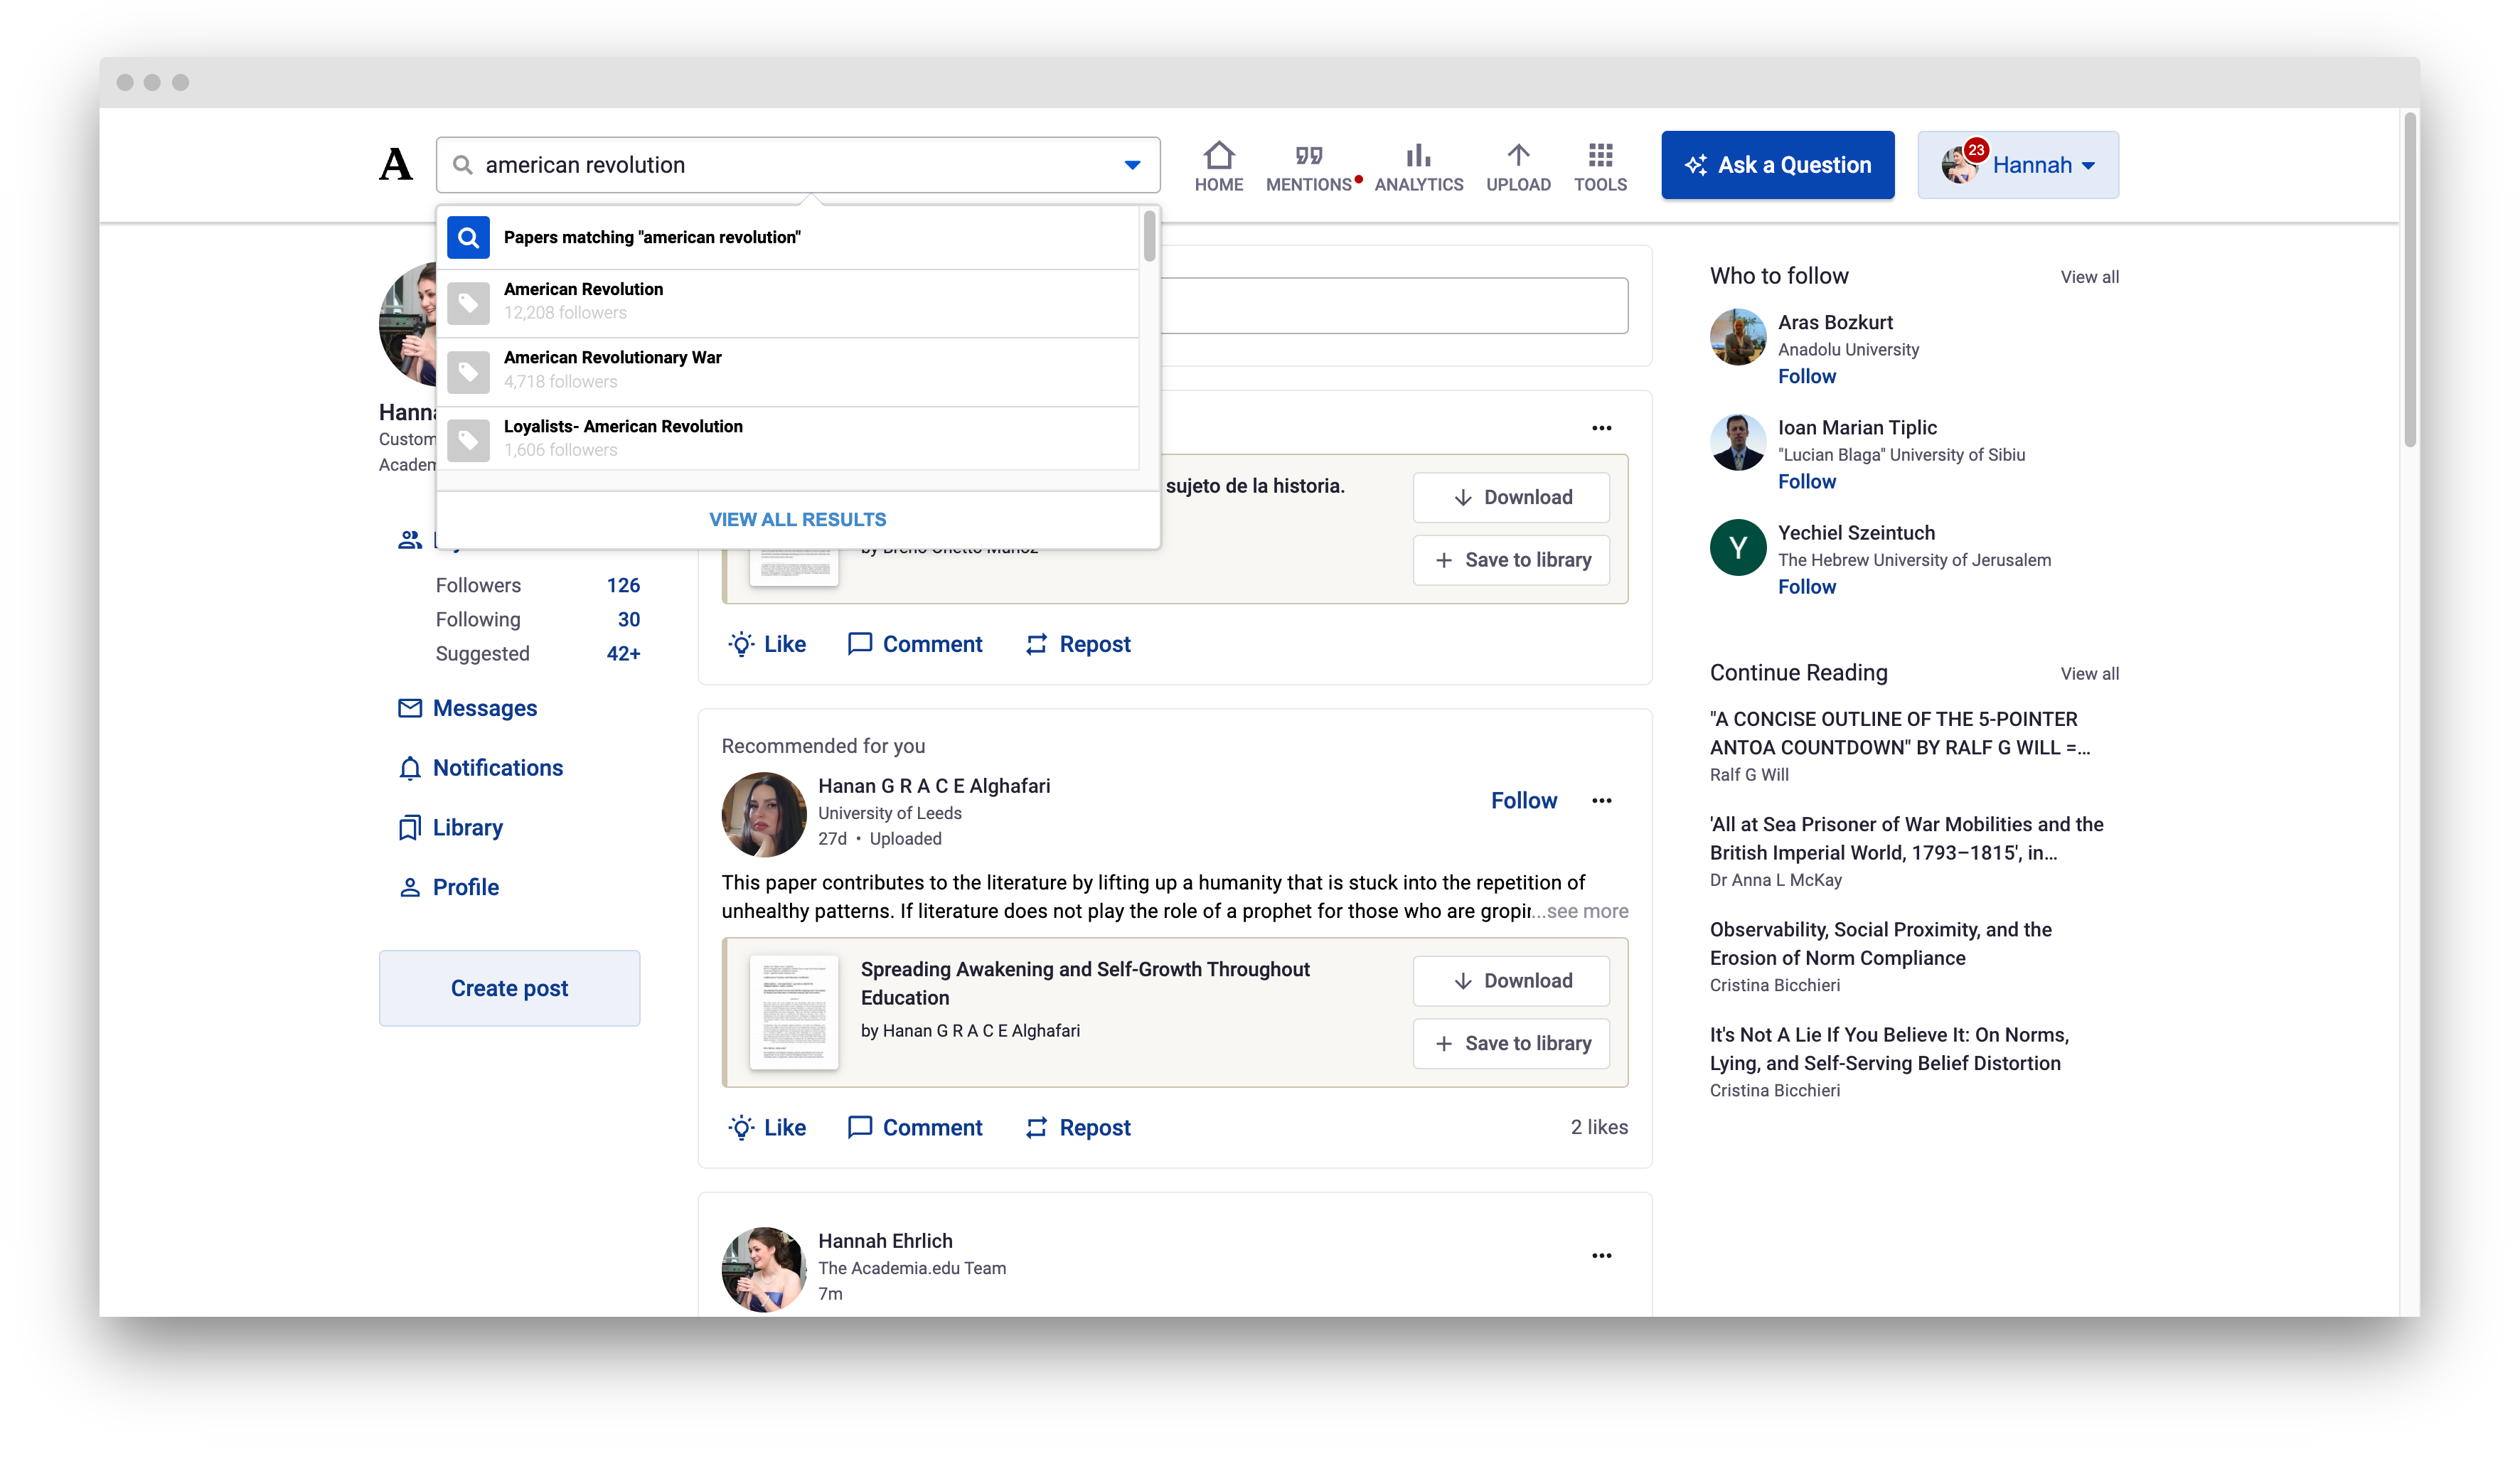Click the tag icon for Loyalists- American Revolution
This screenshot has height=1459, width=2520.
(468, 440)
